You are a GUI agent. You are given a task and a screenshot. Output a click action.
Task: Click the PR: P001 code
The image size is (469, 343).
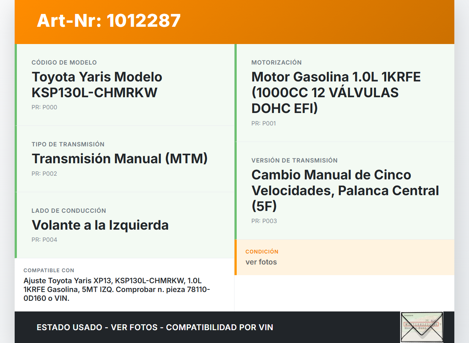click(x=263, y=124)
